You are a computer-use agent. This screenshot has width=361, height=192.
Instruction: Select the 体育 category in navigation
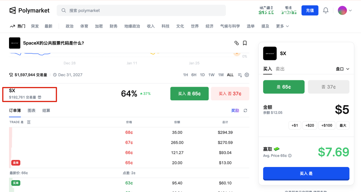pos(84,26)
